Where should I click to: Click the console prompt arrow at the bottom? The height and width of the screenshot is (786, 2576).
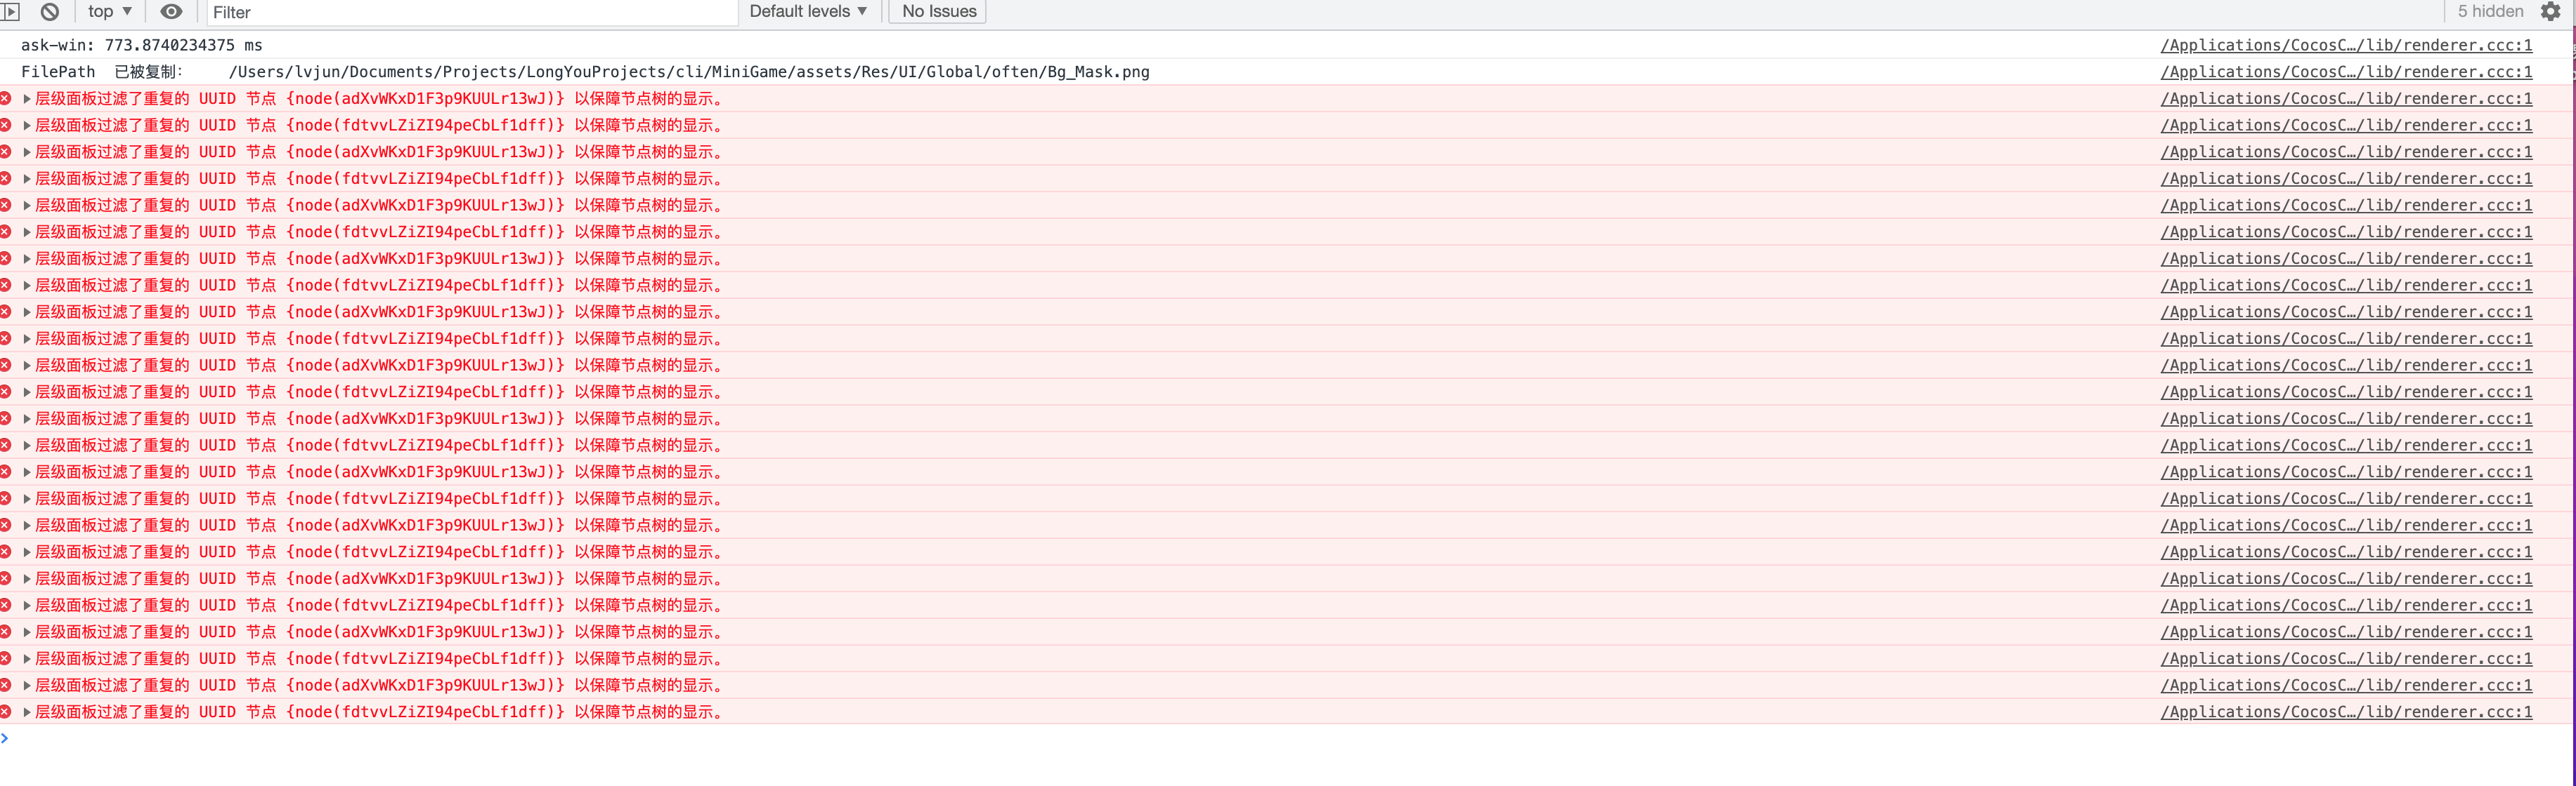(x=6, y=738)
